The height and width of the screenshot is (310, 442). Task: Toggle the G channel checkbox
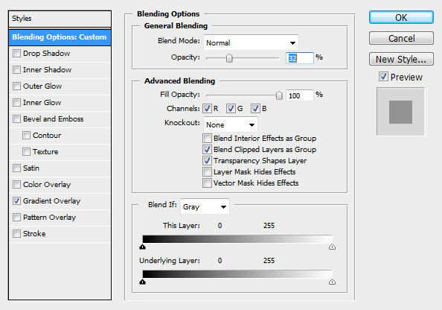point(231,108)
